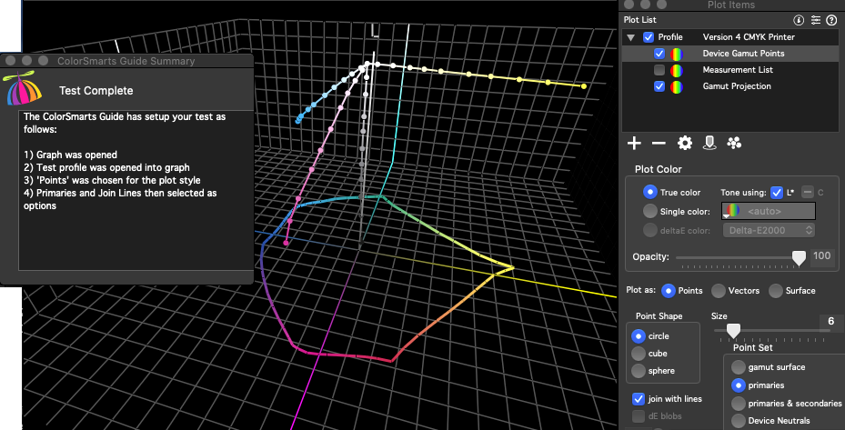
Task: Open the Plot List sliders options icon
Action: click(x=816, y=19)
